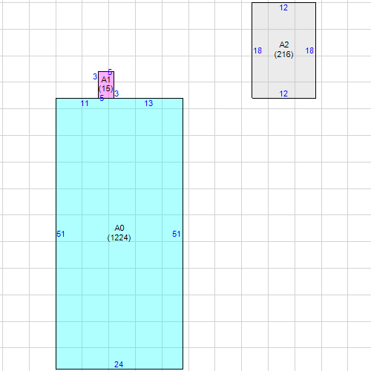Click the A2 (216) area label
The height and width of the screenshot is (371, 371).
click(283, 50)
